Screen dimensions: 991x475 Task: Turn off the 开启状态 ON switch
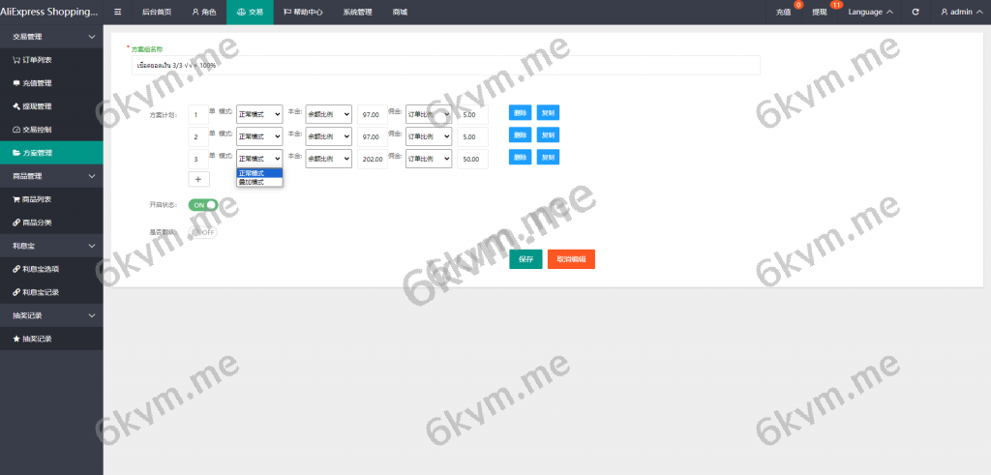pyautogui.click(x=203, y=205)
